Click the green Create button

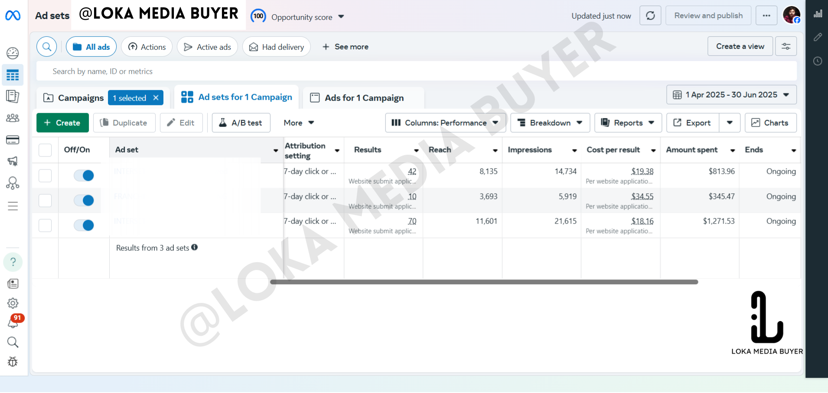click(62, 123)
